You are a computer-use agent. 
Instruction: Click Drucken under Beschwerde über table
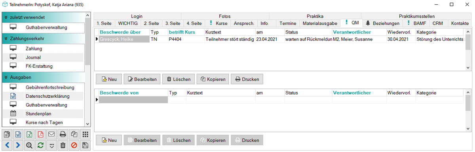(247, 79)
